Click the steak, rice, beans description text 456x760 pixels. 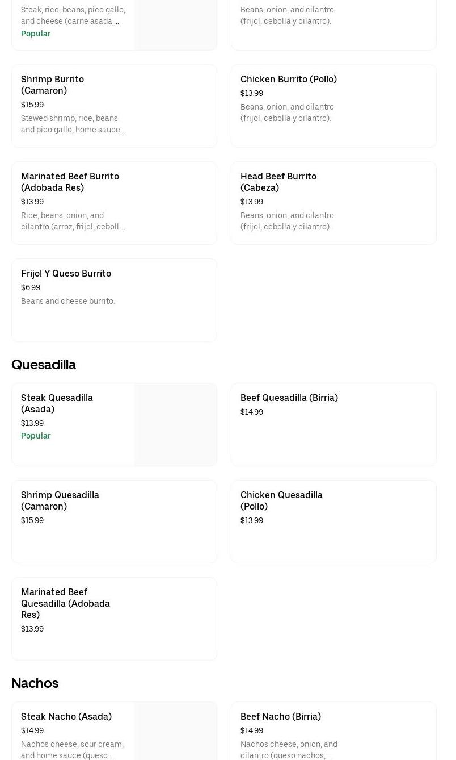tap(73, 15)
